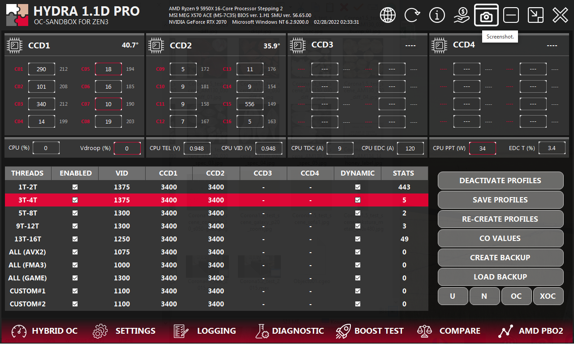The width and height of the screenshot is (574, 344).
Task: Toggle Dynamic checkbox for 9T-12T row
Action: [x=358, y=226]
